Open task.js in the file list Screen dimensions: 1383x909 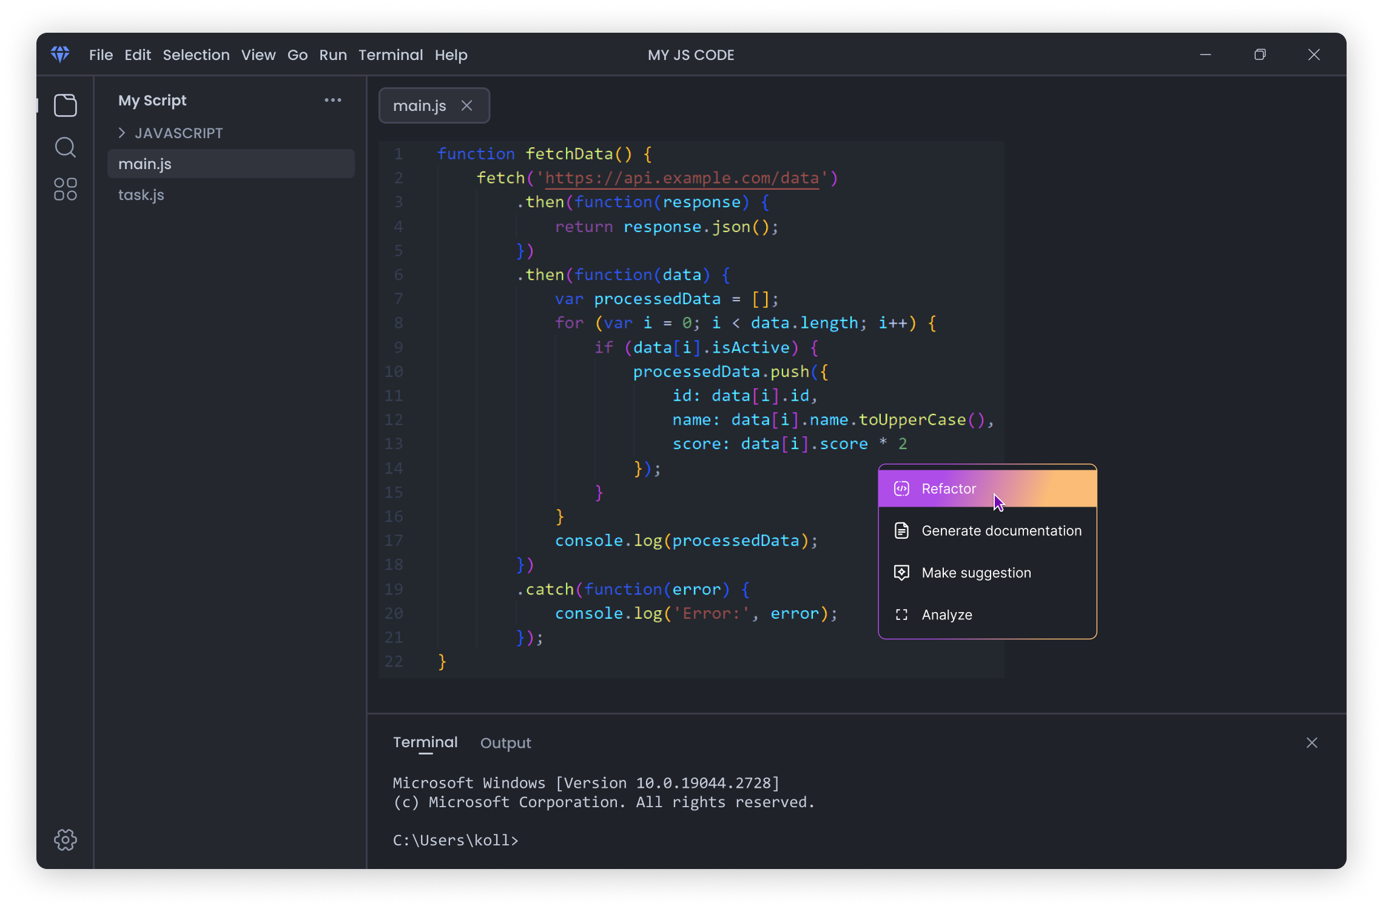141,195
